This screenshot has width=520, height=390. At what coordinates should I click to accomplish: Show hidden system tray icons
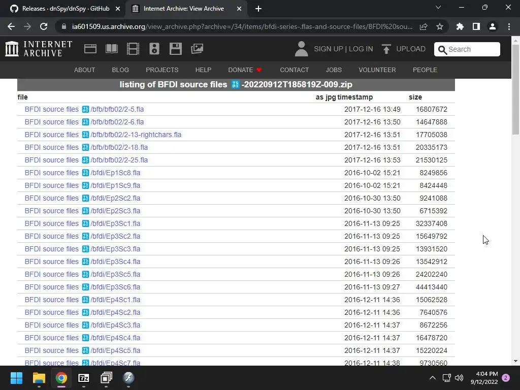[433, 378]
